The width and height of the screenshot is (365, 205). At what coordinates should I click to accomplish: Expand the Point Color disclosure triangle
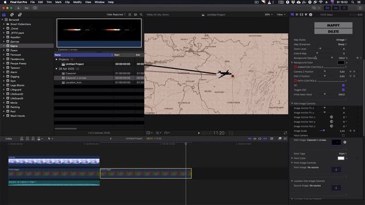[292, 158]
